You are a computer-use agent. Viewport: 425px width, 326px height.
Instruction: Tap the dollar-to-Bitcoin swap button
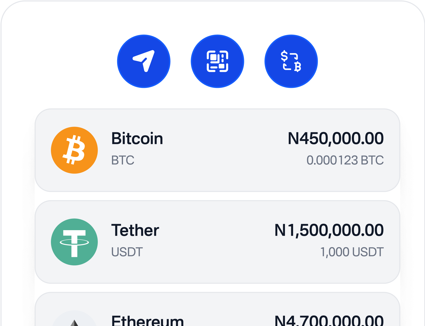[x=291, y=61]
